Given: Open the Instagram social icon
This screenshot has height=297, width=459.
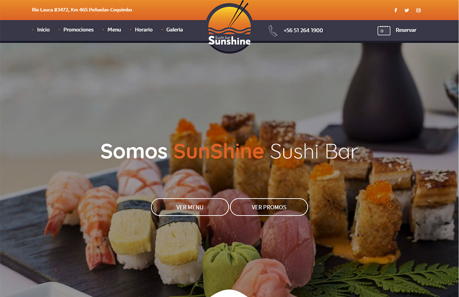Looking at the screenshot, I should click(418, 10).
